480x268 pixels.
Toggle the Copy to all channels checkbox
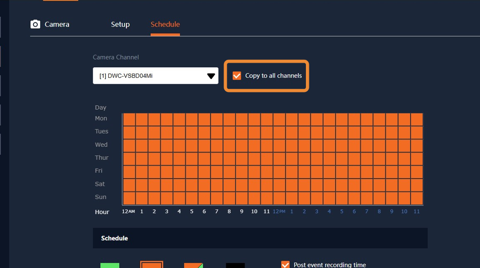pos(237,76)
